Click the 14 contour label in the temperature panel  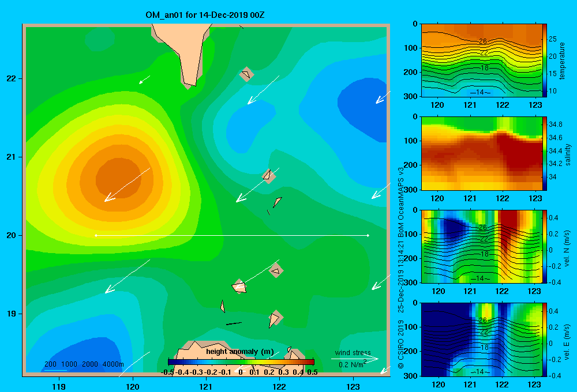tap(479, 92)
